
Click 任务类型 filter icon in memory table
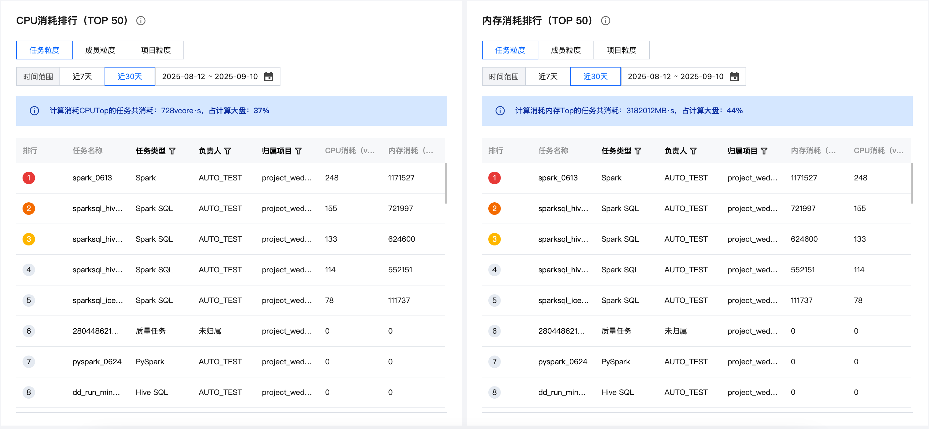[x=638, y=151]
